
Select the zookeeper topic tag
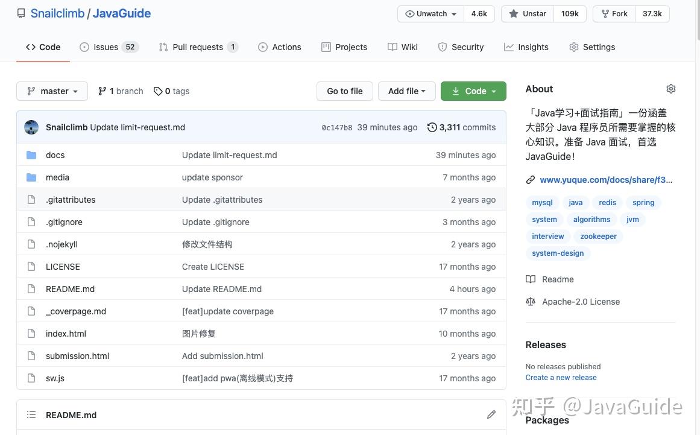point(598,237)
